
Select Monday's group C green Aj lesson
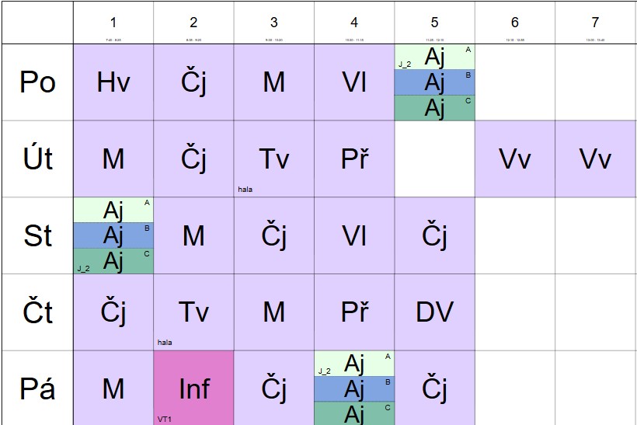[434, 108]
